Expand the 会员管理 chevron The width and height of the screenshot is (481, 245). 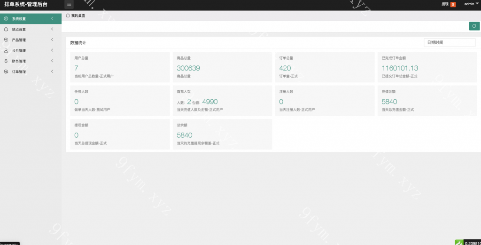coord(52,50)
